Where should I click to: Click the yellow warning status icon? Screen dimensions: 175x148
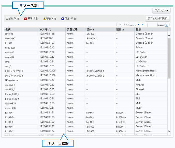(44, 19)
